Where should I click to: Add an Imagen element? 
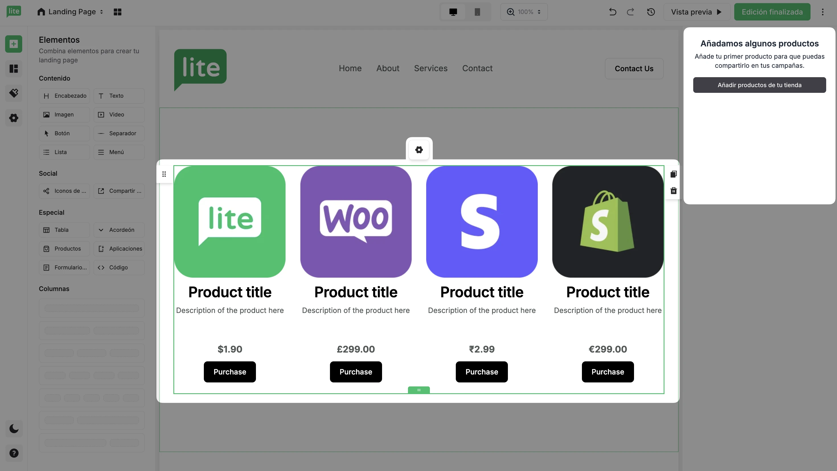(64, 115)
